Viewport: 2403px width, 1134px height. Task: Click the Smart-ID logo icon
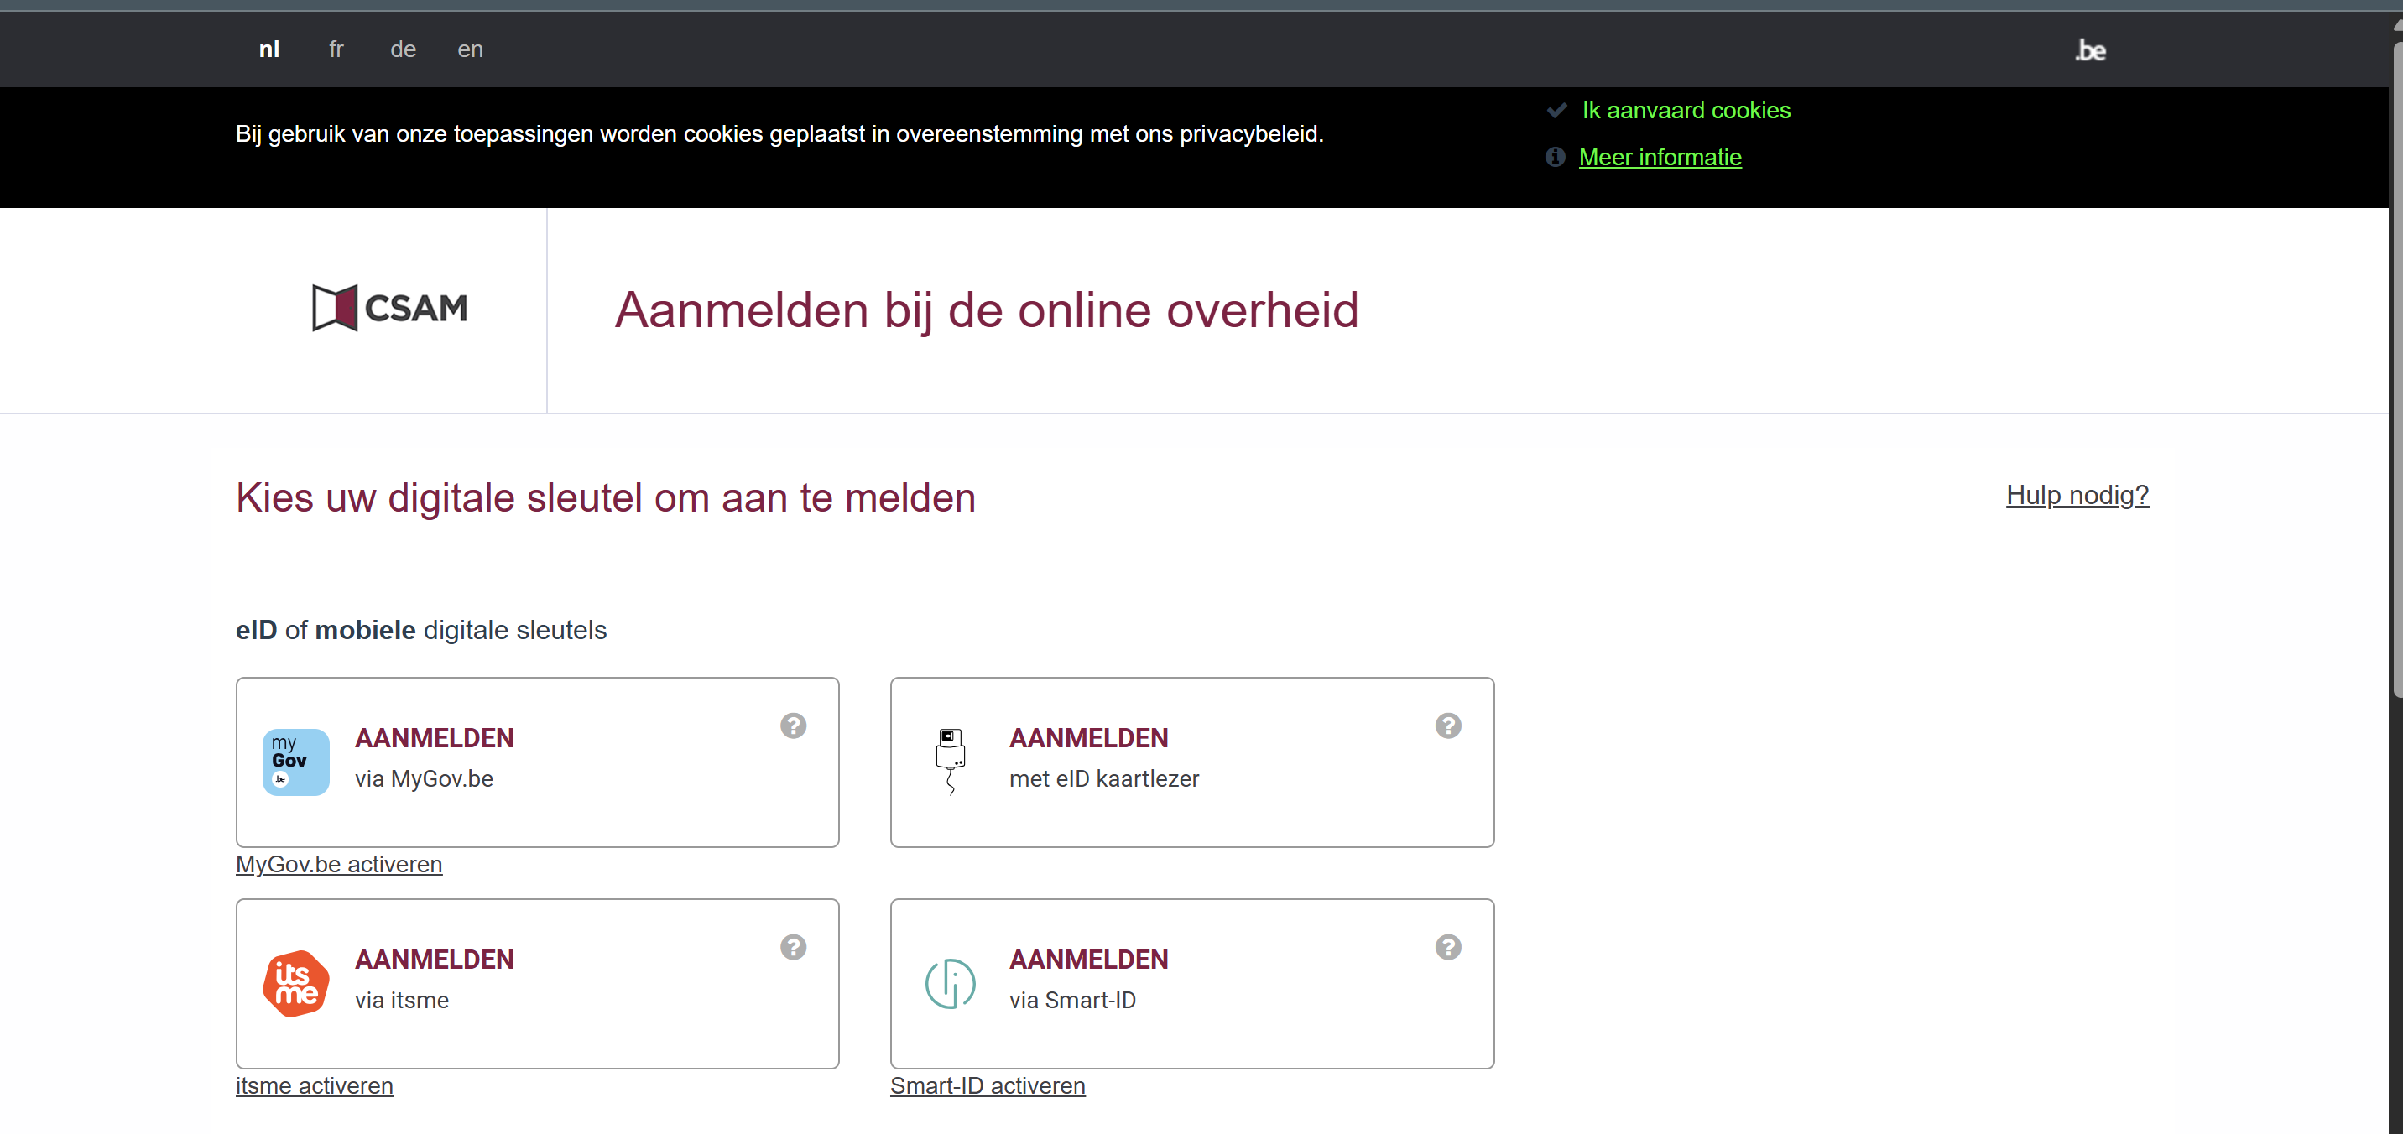pyautogui.click(x=950, y=983)
